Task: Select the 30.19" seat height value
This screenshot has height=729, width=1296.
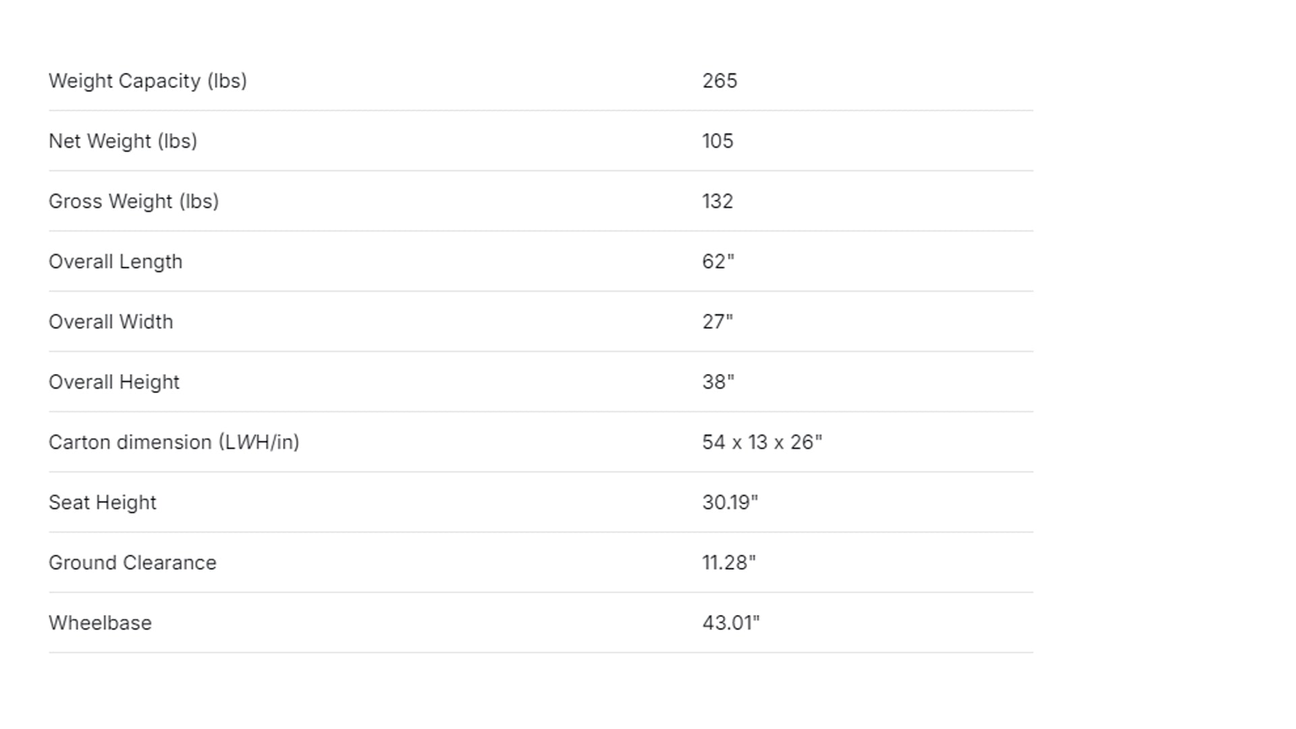Action: tap(730, 502)
